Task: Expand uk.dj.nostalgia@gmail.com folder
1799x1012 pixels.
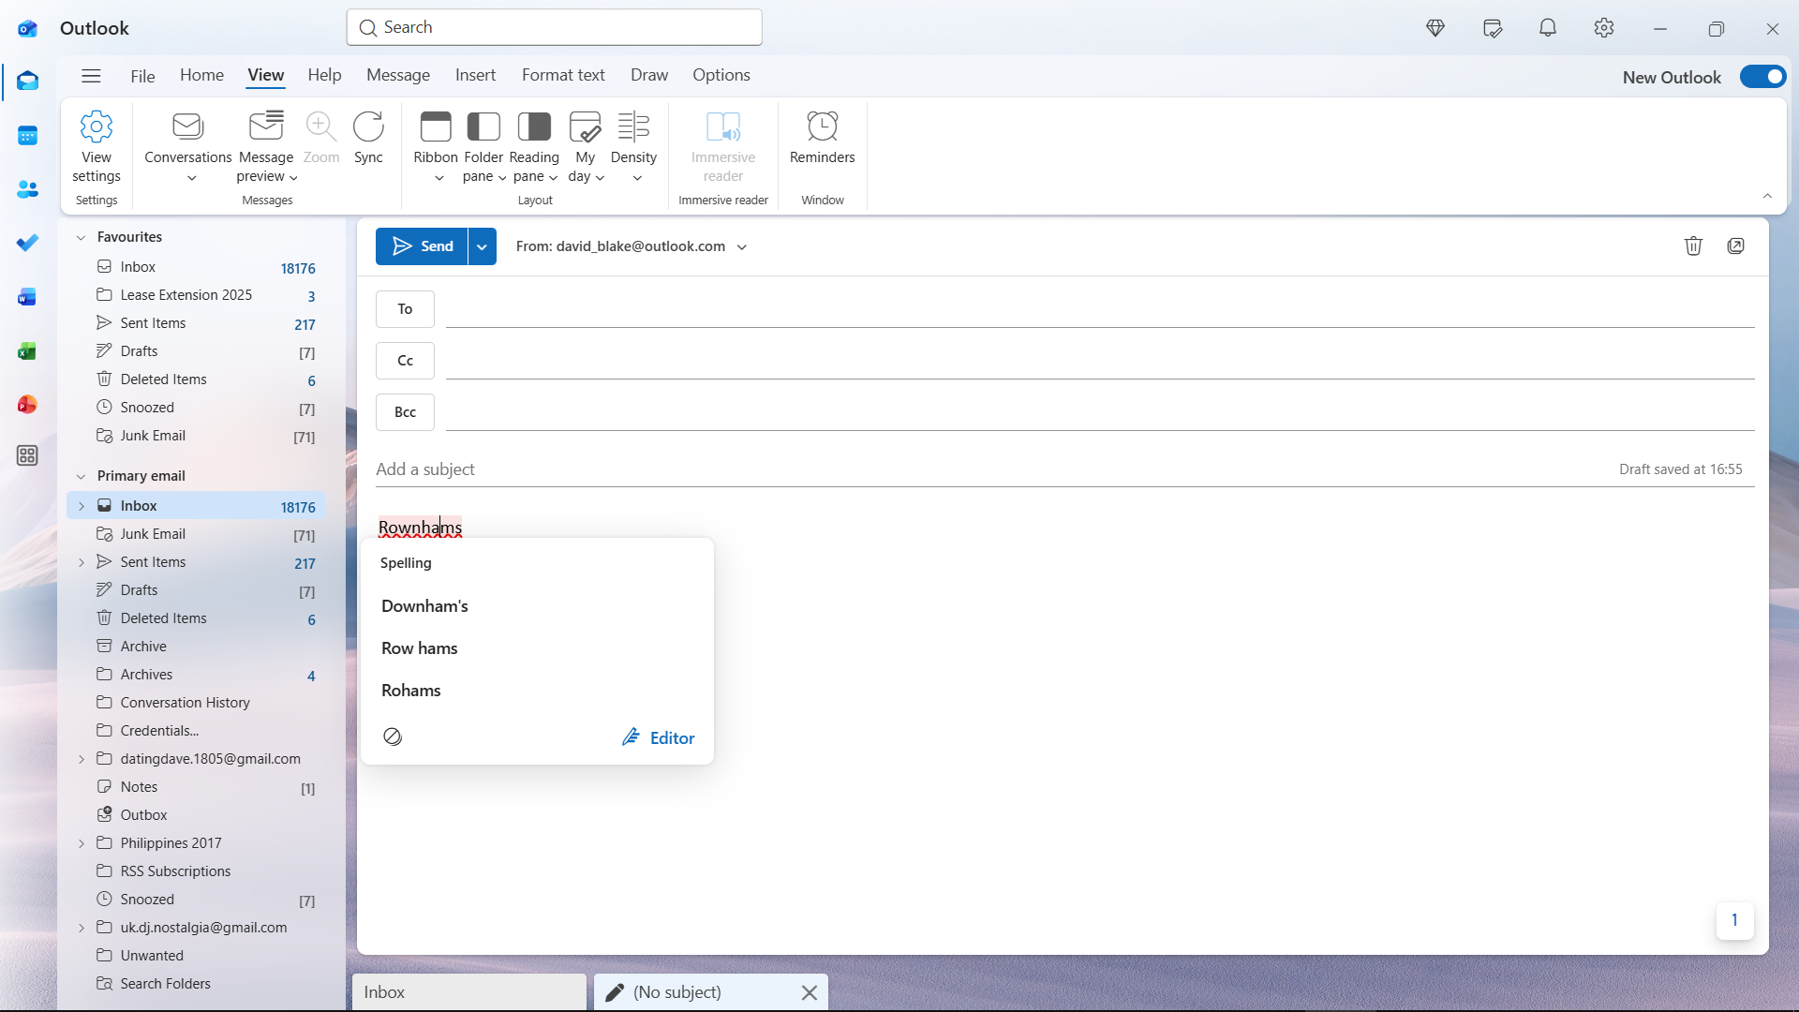Action: (82, 928)
